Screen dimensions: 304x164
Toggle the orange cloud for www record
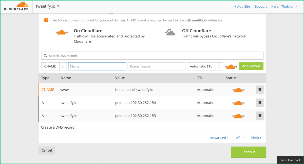pos(238,90)
